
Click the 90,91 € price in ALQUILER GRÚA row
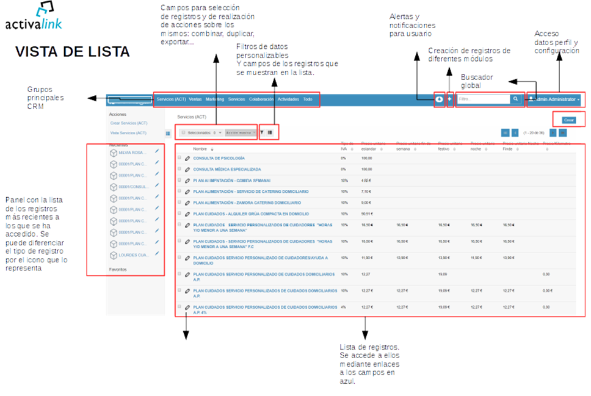(x=367, y=214)
